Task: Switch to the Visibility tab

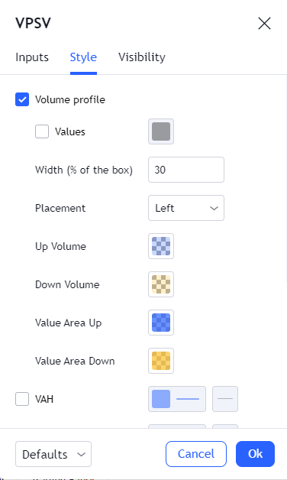Action: pyautogui.click(x=142, y=57)
